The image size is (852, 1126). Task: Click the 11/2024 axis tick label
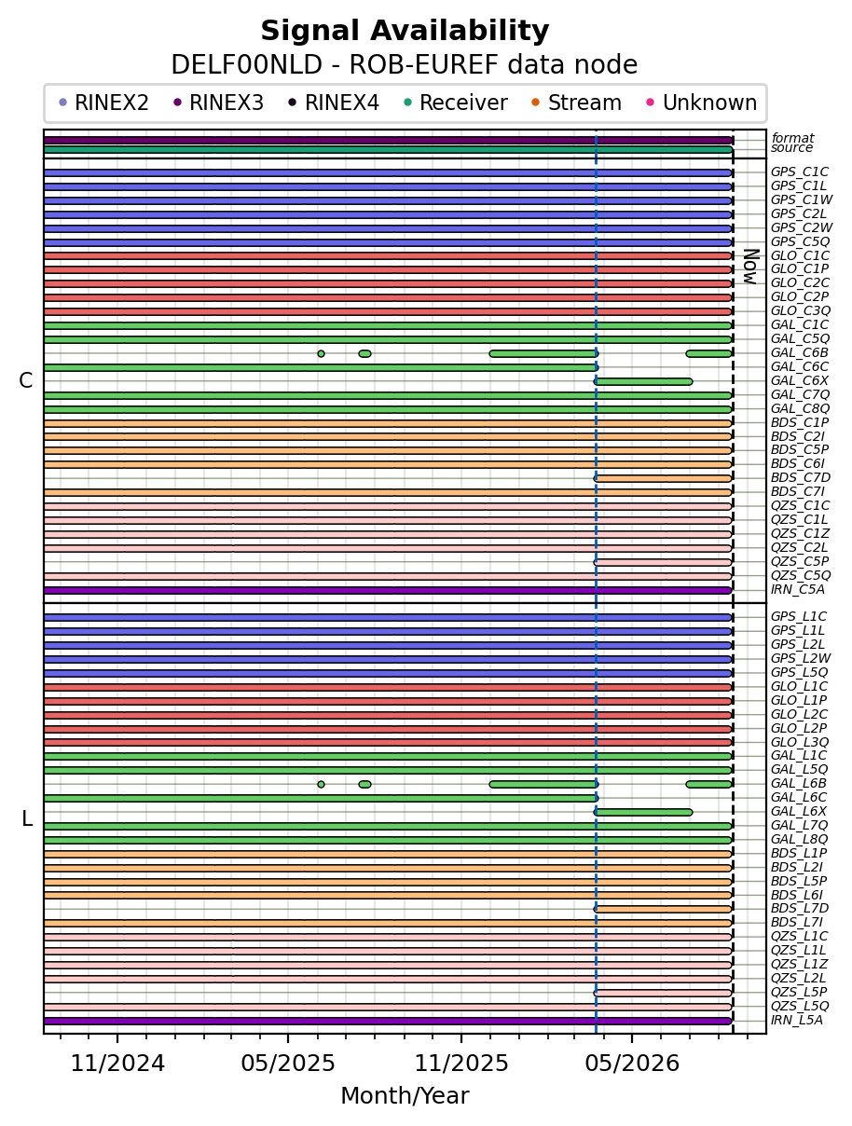click(x=117, y=1064)
